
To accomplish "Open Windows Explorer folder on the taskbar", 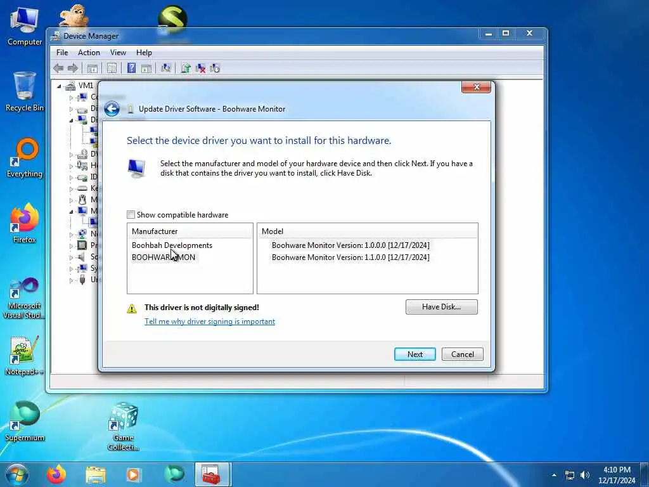I will 96,474.
